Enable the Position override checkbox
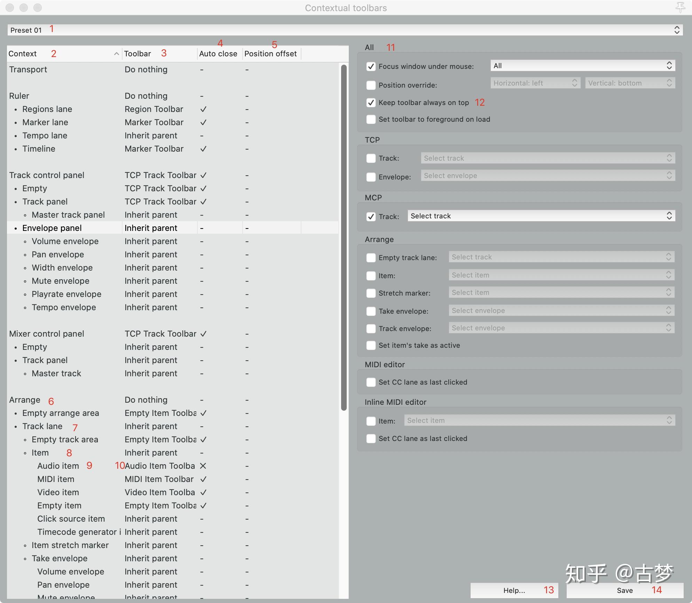 click(x=371, y=85)
